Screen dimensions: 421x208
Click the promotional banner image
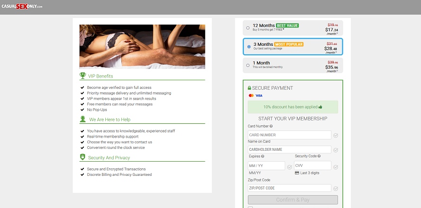142,47
